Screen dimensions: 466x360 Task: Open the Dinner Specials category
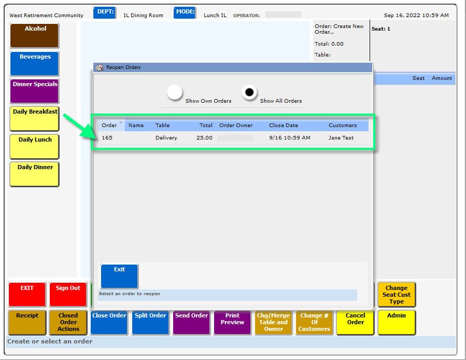(x=35, y=91)
